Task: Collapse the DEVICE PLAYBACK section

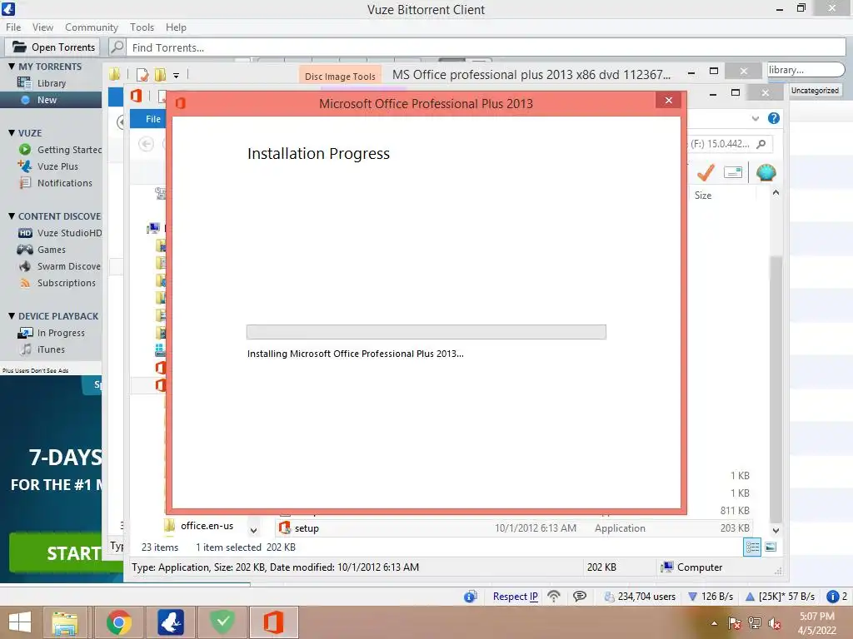Action: pos(12,315)
